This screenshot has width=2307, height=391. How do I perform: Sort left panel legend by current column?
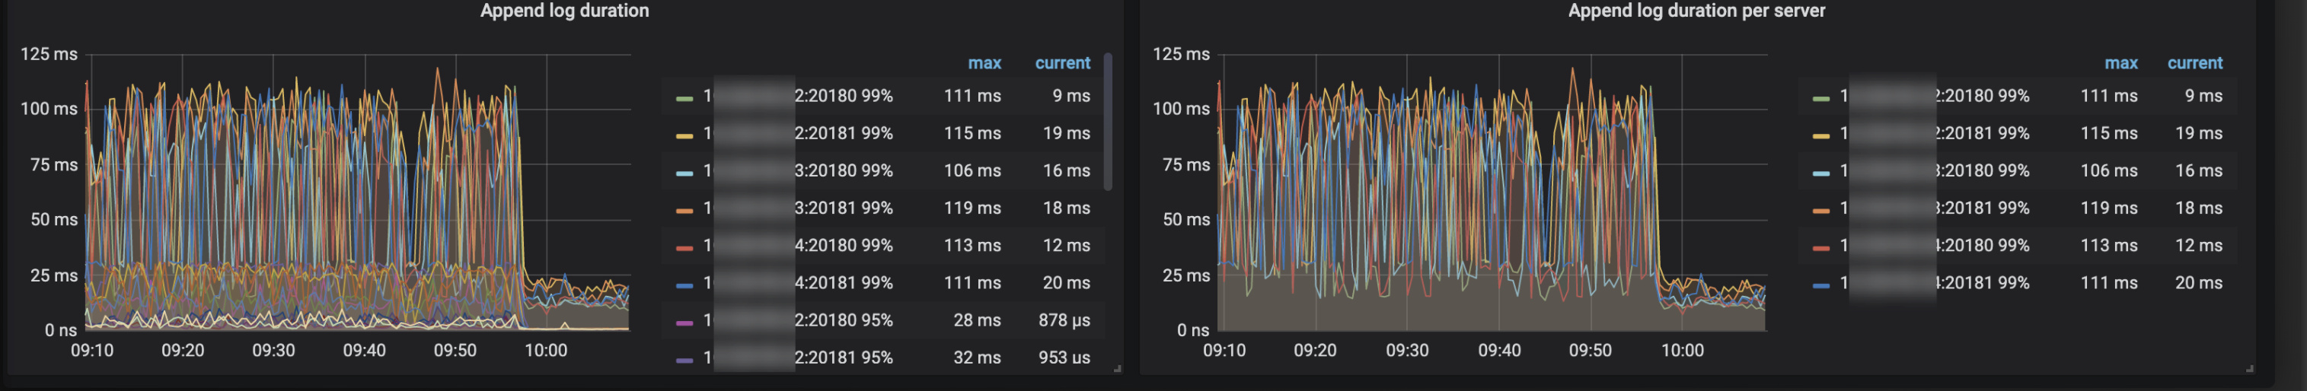[1062, 64]
